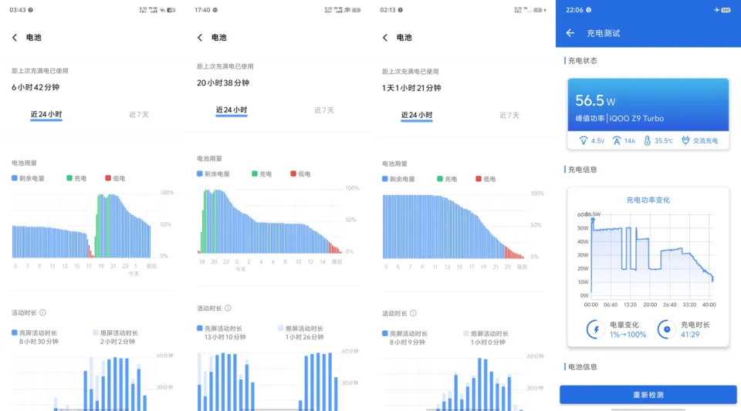Tap airplane mode icon in 22:06 status bar
This screenshot has width=741, height=411.
(x=716, y=10)
